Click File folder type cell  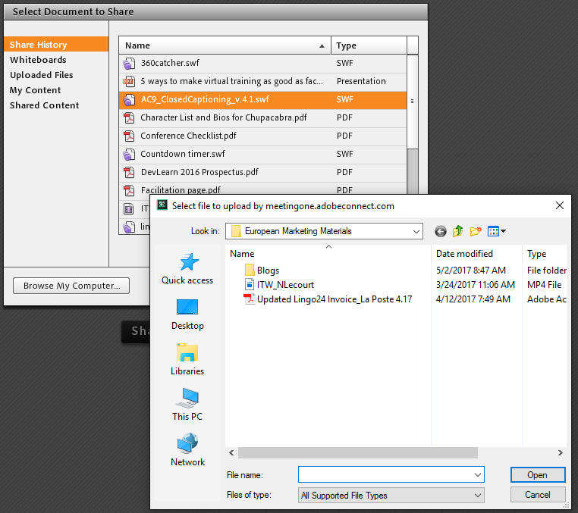coord(547,271)
